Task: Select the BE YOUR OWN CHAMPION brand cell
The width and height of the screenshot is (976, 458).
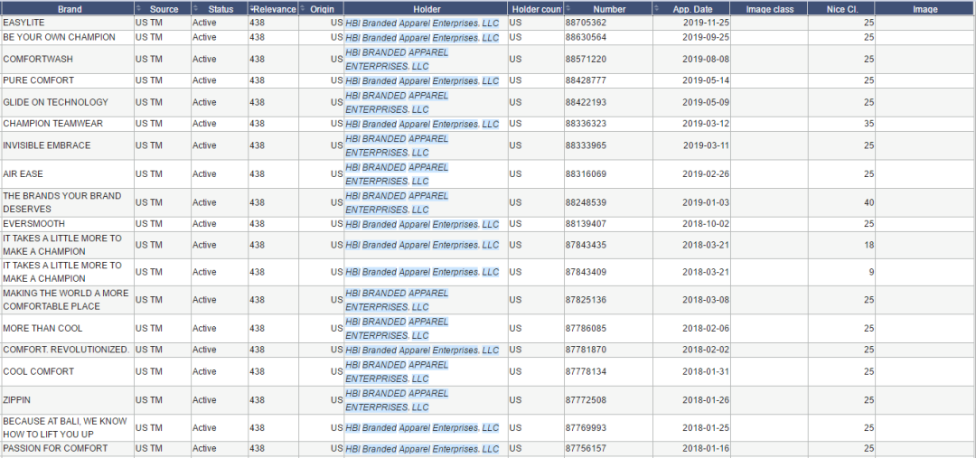Action: pos(67,37)
